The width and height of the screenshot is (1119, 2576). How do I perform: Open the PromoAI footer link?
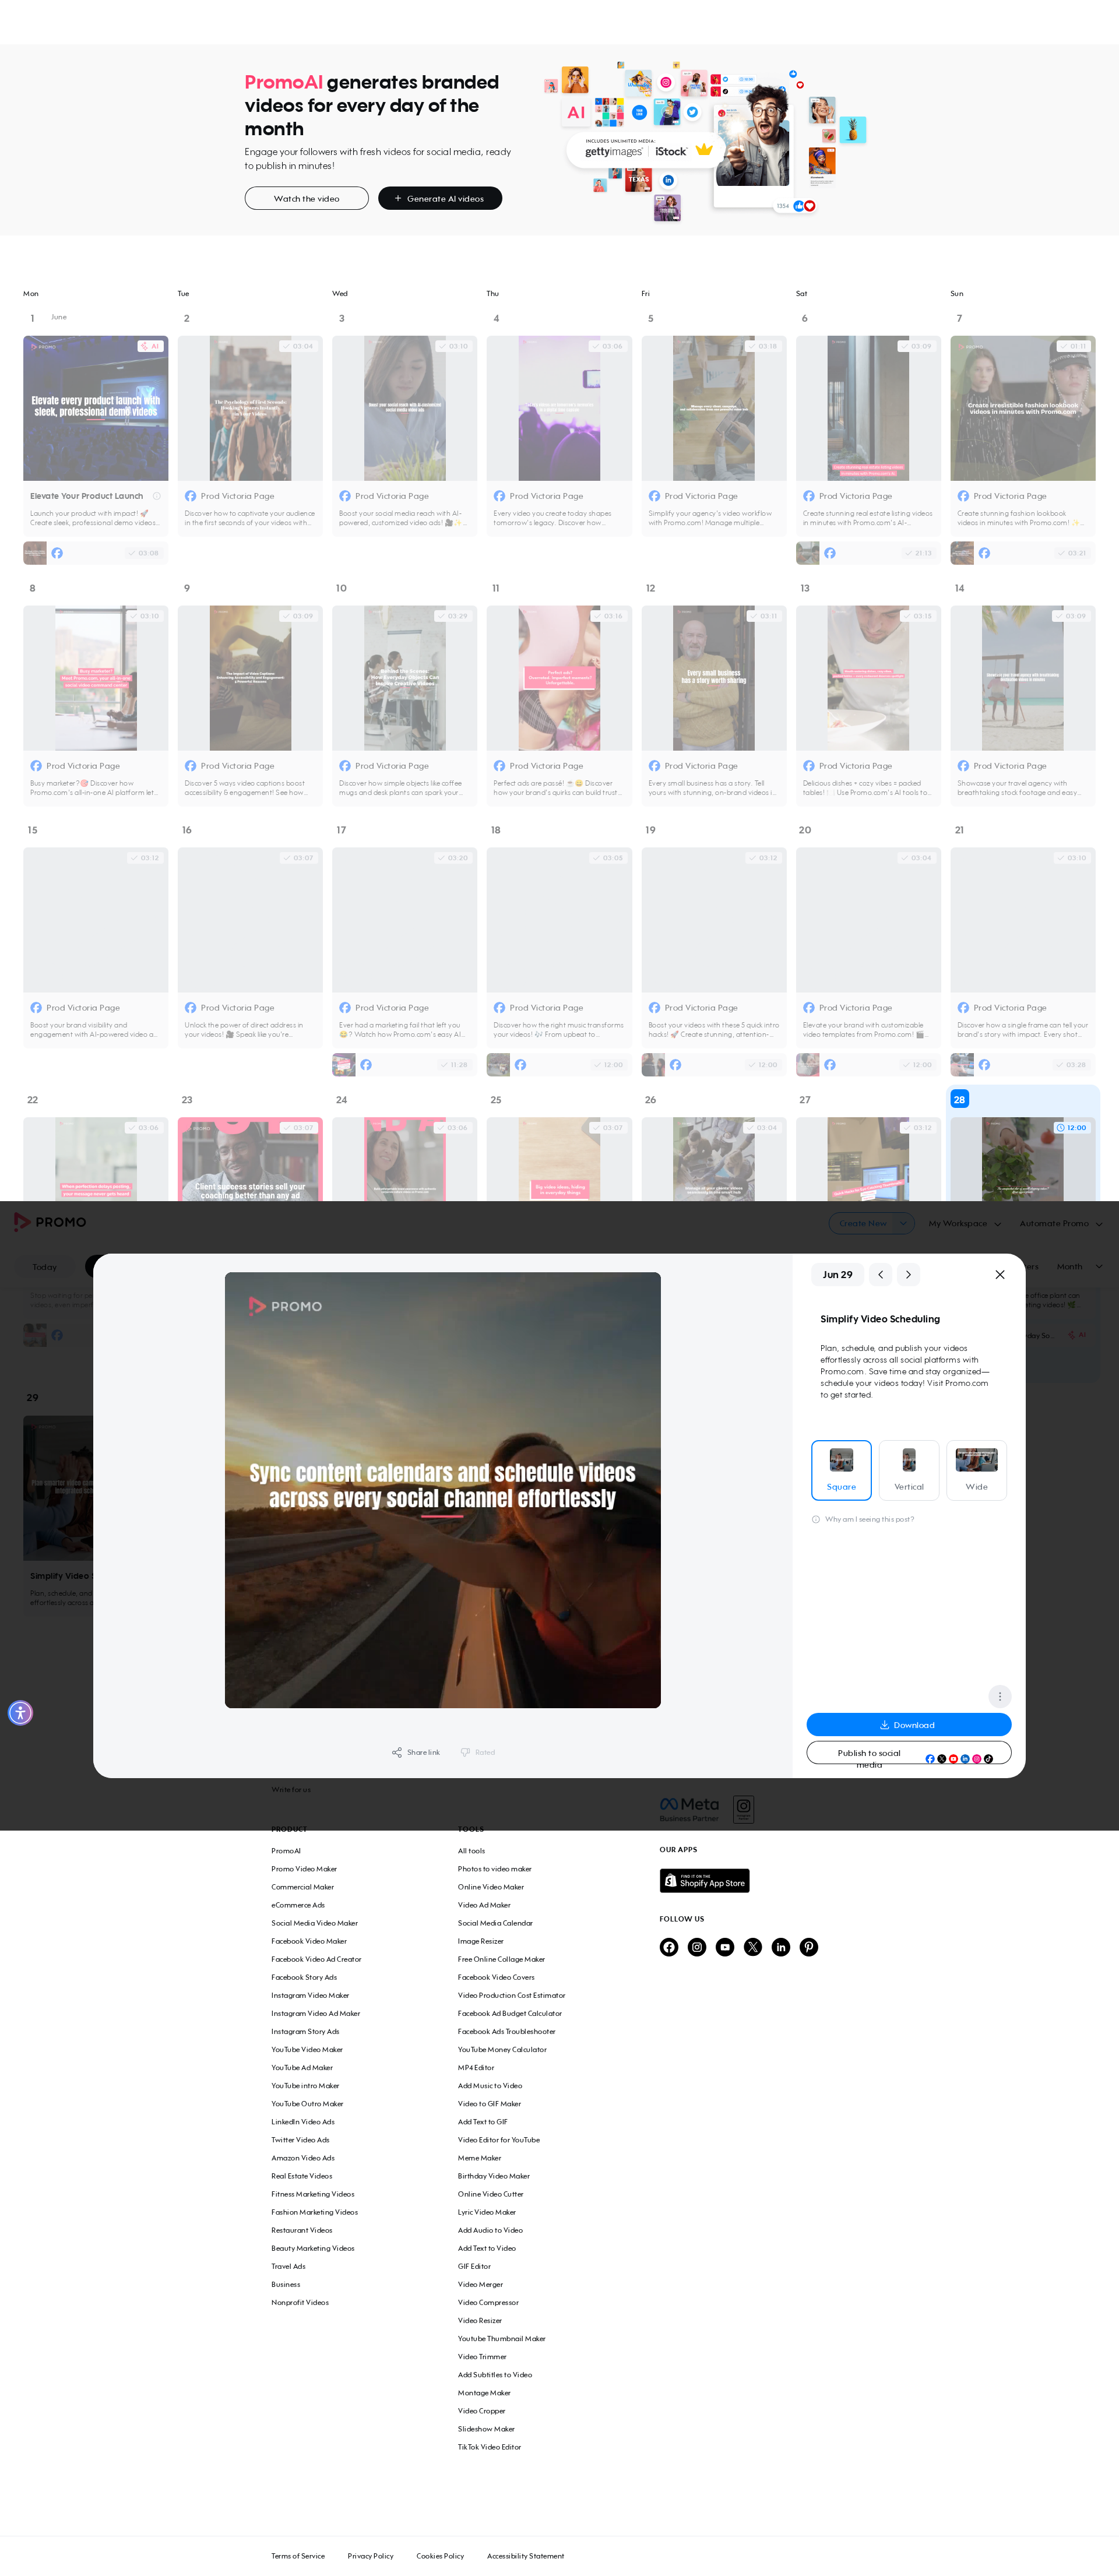click(x=286, y=1851)
